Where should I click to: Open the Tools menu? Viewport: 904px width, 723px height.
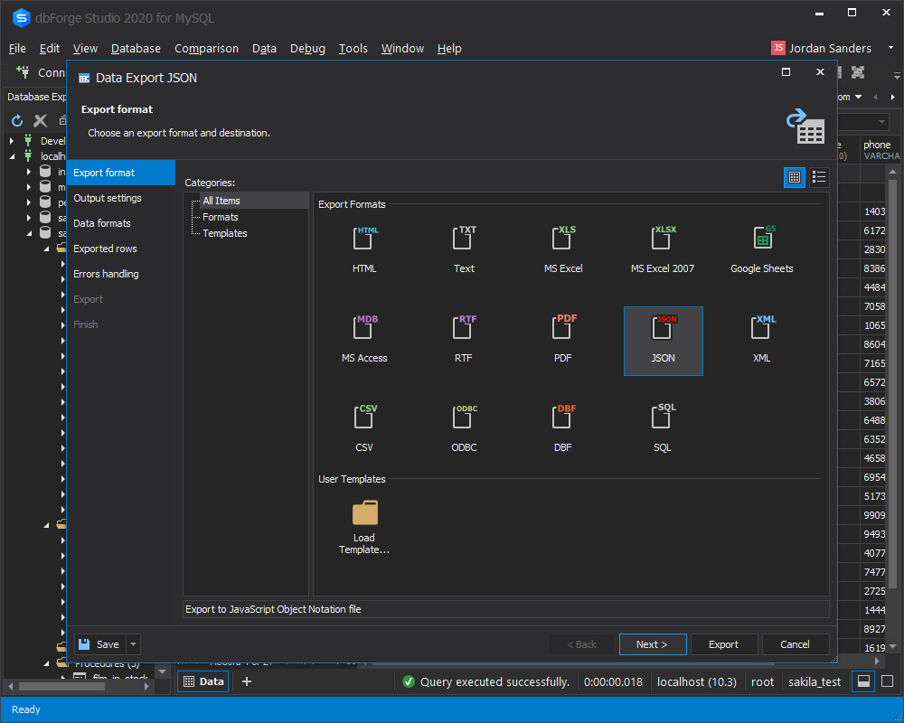click(x=353, y=49)
